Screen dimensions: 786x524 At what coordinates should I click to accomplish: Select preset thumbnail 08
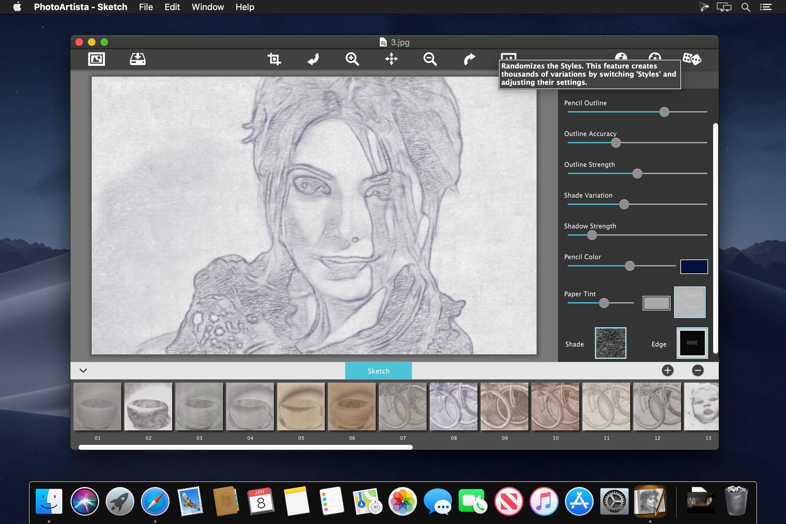[x=454, y=407]
